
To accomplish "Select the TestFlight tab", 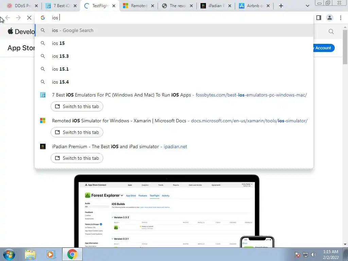I will (x=99, y=6).
